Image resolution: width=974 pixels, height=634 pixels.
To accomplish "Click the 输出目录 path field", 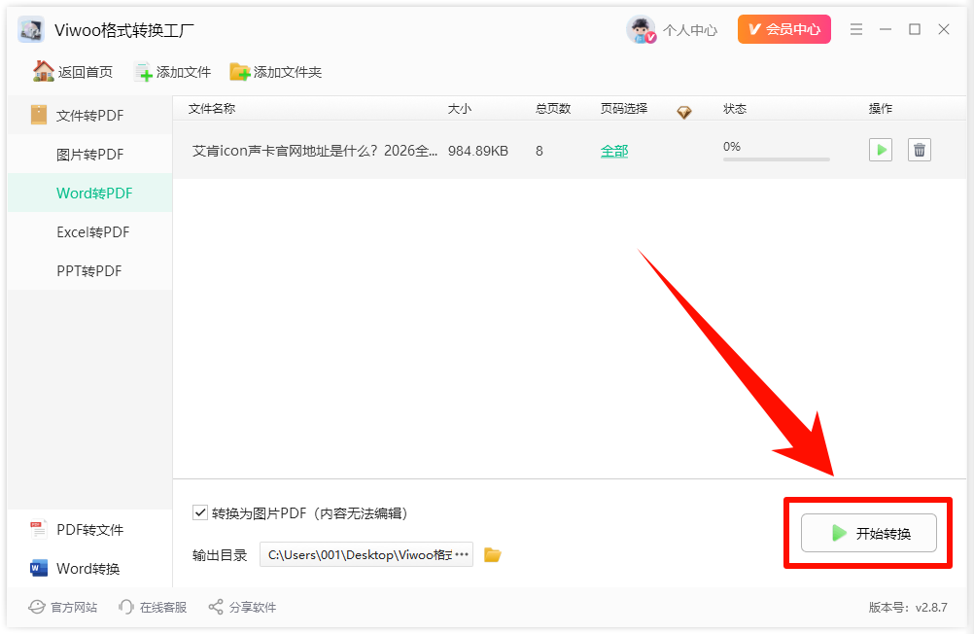I will (366, 554).
